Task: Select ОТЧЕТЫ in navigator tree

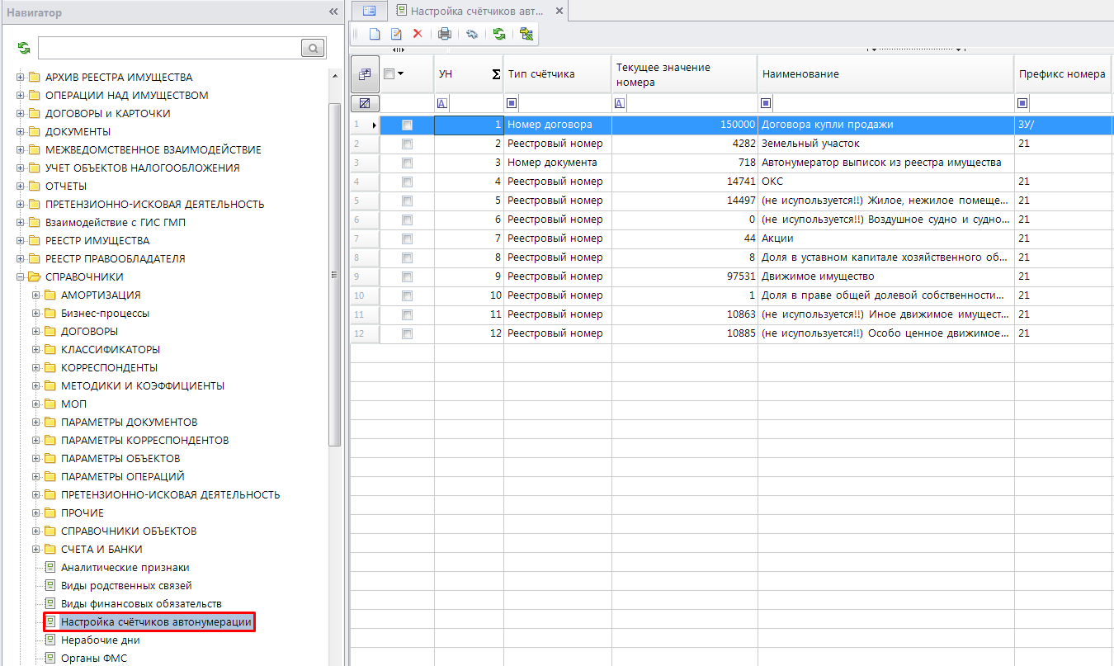Action: point(66,187)
